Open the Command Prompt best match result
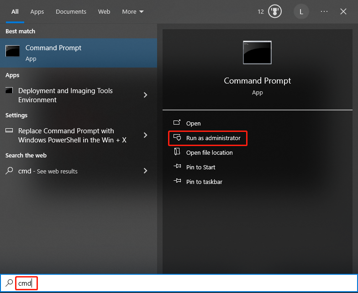358x293 pixels. pyautogui.click(x=79, y=53)
